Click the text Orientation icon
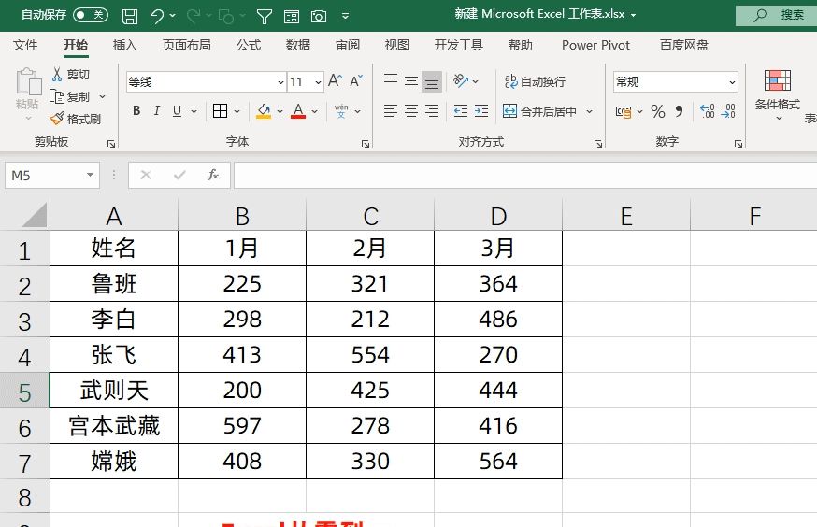Viewport: 817px width, 527px height. pos(461,80)
